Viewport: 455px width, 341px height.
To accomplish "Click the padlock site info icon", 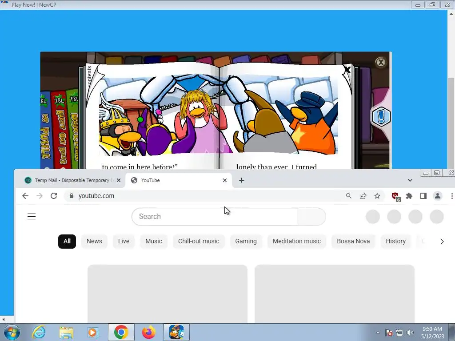I will (72, 196).
